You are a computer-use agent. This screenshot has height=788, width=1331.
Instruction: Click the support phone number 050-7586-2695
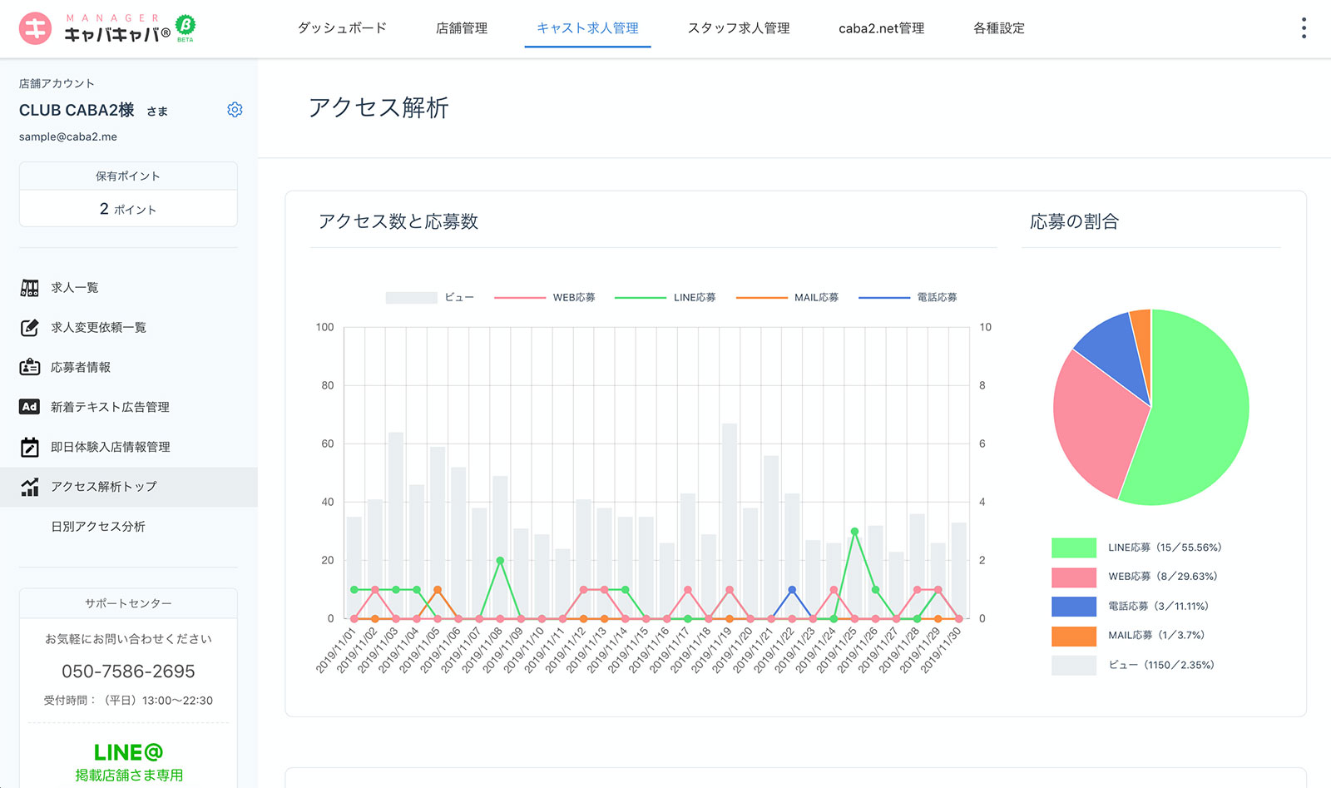pos(128,672)
